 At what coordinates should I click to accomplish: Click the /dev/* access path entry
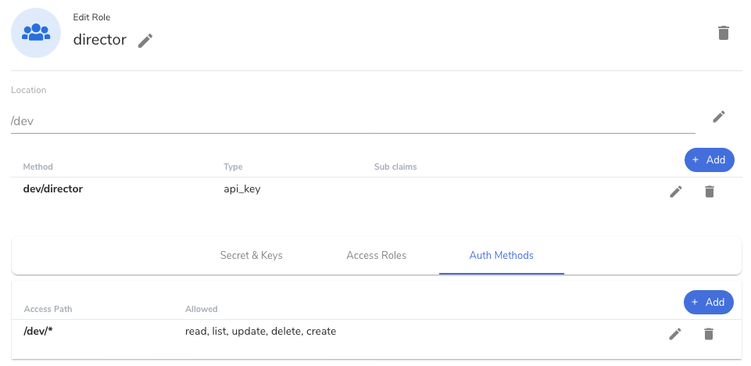(x=38, y=331)
